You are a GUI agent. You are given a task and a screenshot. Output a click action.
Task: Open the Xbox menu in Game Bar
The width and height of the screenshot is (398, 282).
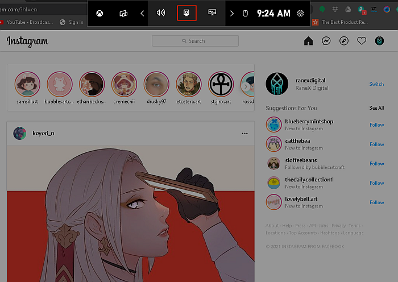click(x=100, y=13)
